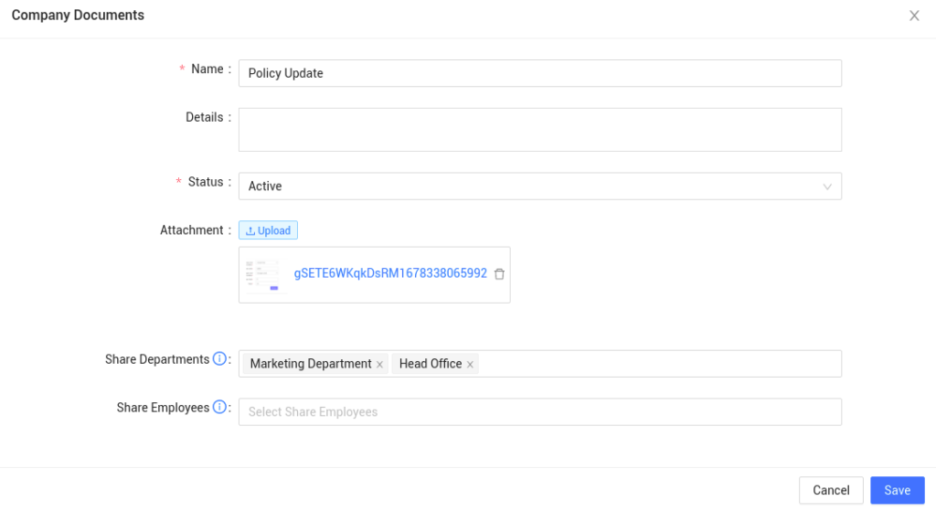Delete the uploaded attachment with trash icon
The height and width of the screenshot is (511, 936).
pyautogui.click(x=499, y=274)
